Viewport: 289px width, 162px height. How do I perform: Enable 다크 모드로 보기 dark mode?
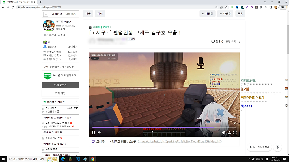[259, 147]
